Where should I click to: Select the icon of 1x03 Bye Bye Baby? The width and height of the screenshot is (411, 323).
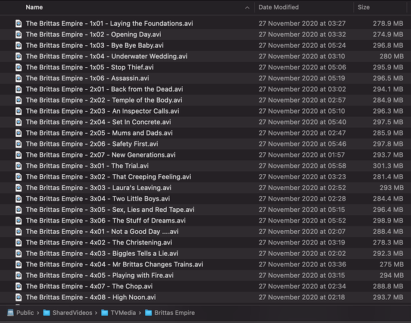(18, 46)
